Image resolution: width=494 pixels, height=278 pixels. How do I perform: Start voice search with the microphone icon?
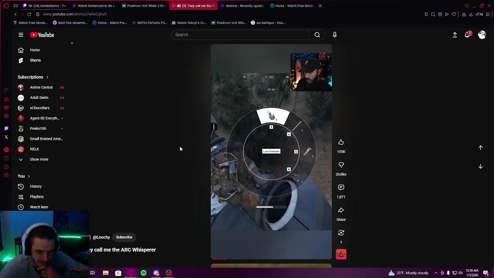pyautogui.click(x=335, y=35)
